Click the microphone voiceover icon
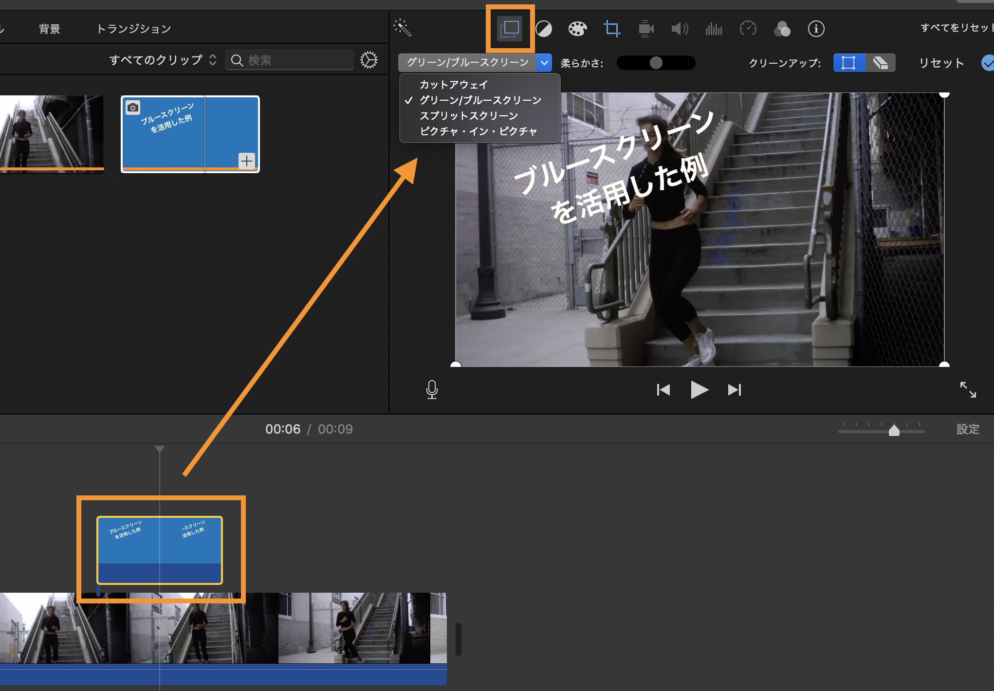The height and width of the screenshot is (691, 994). (432, 390)
